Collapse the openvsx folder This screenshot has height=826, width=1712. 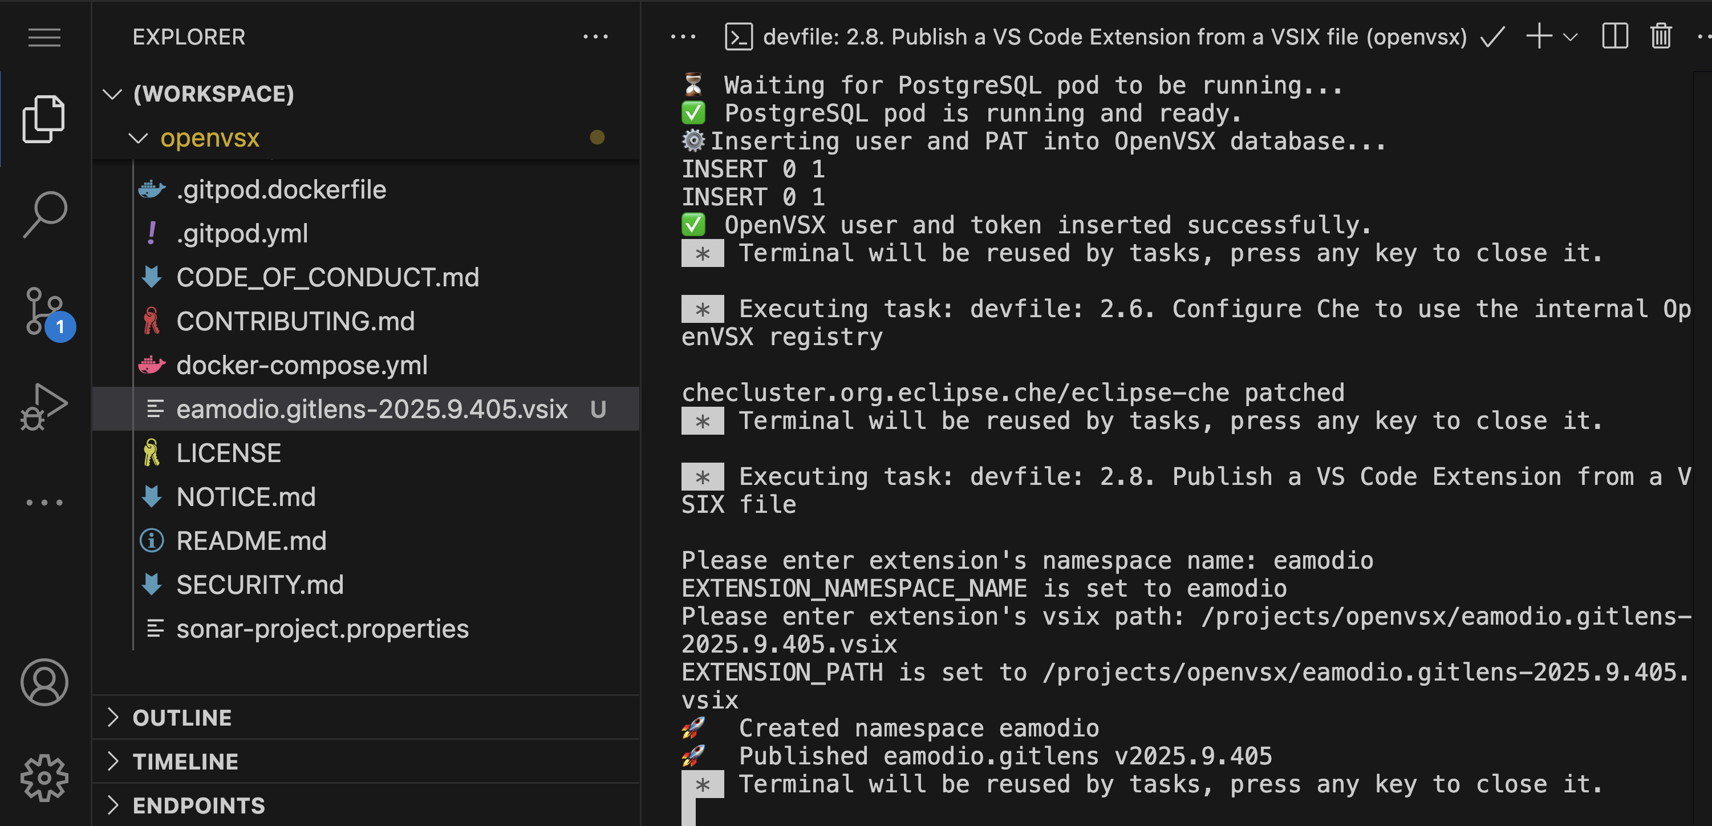click(366, 137)
